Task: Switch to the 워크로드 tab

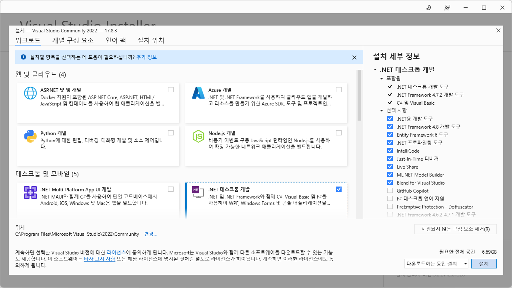Action: coord(28,40)
